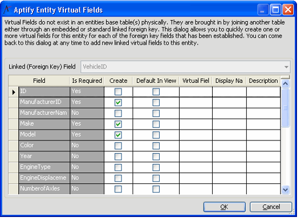Click the No cell in the Color row
The height and width of the screenshot is (221, 301).
[87, 146]
